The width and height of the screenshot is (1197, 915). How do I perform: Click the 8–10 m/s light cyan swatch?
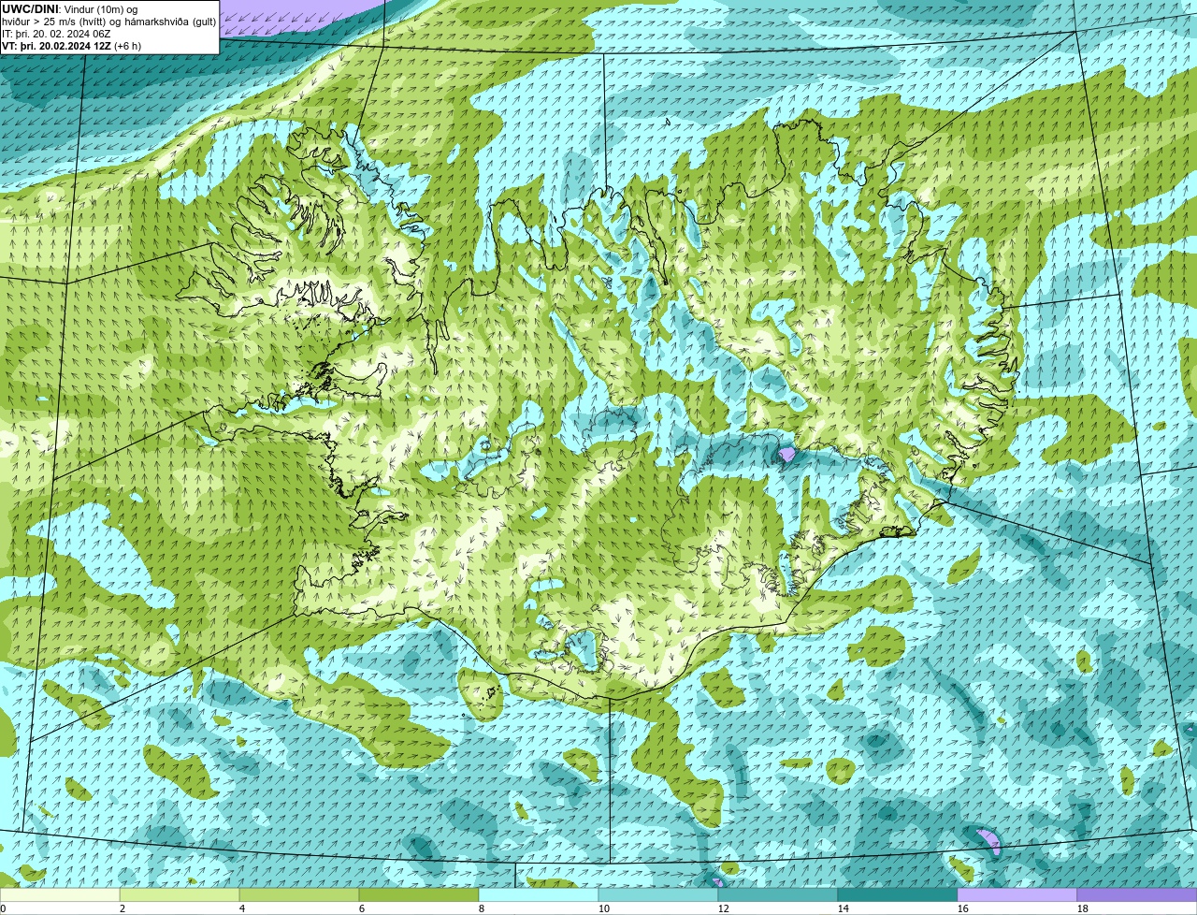539,894
